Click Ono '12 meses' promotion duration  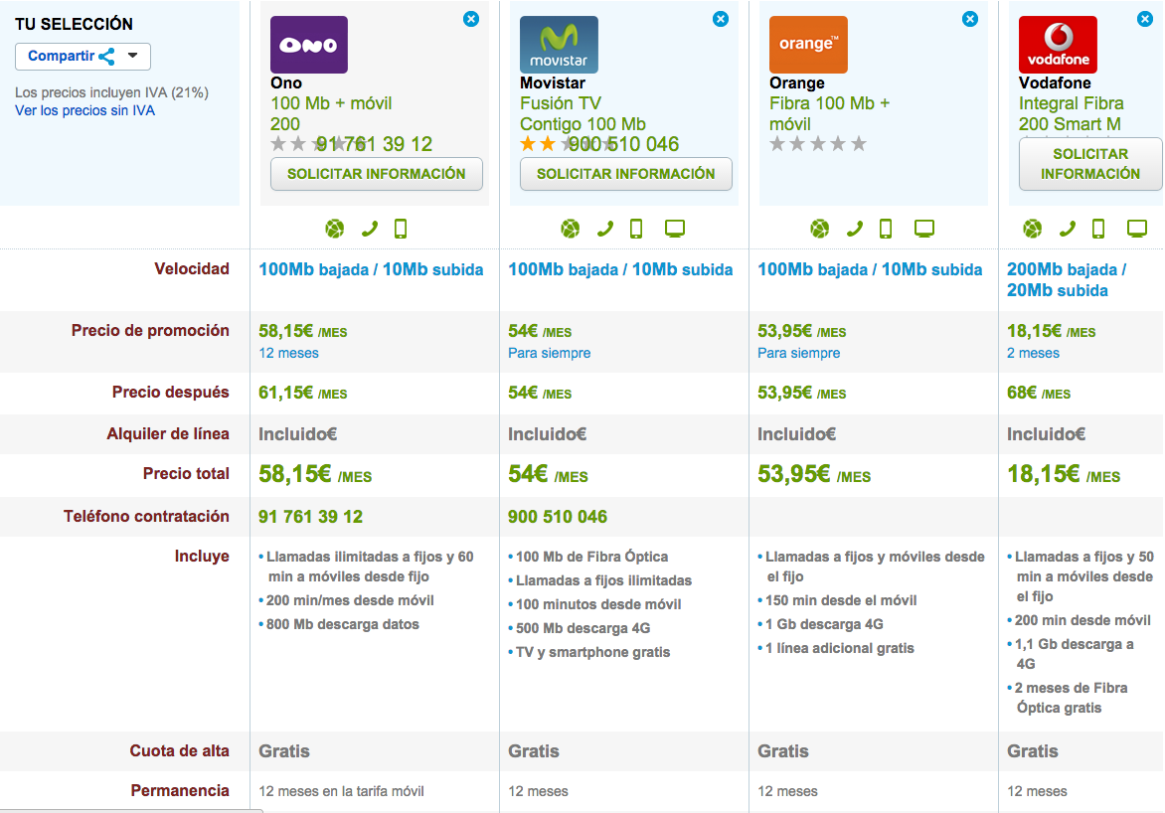pos(288,353)
